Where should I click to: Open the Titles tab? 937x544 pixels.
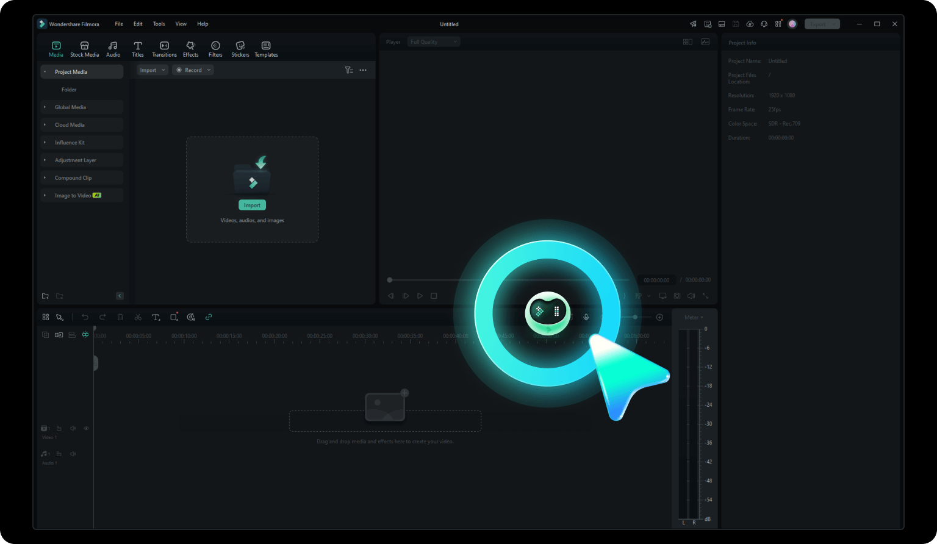point(138,49)
